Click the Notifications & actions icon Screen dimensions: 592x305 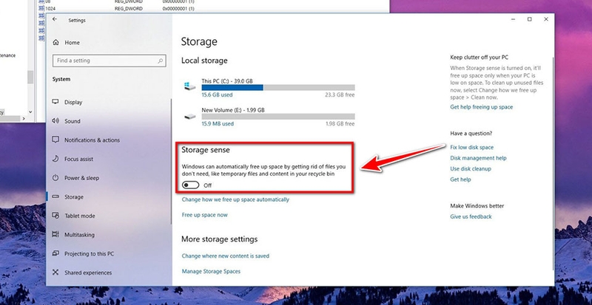55,140
